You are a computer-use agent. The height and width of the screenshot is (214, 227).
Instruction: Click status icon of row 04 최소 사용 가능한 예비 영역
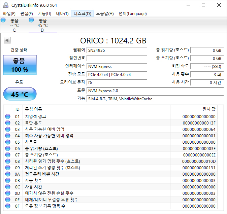pos(8,136)
